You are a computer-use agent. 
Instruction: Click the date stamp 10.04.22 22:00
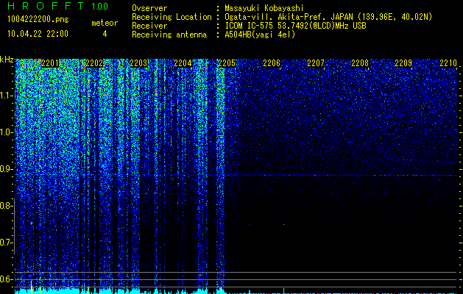tap(38, 34)
